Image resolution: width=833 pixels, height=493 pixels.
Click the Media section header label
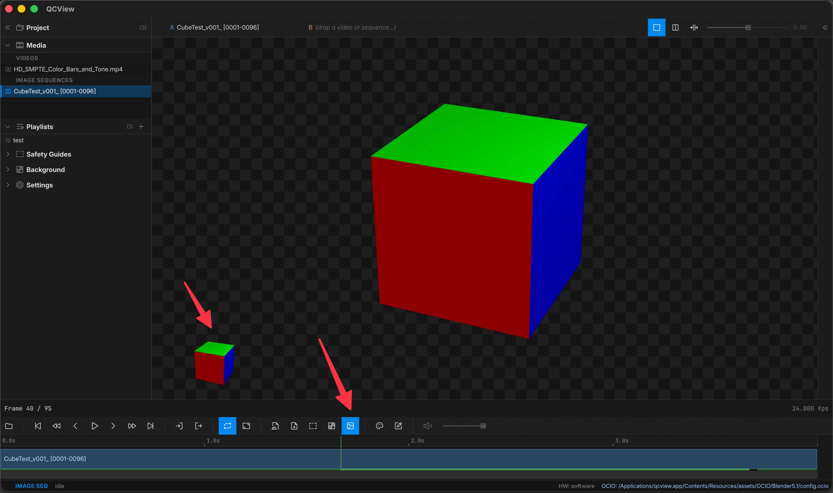pos(36,45)
